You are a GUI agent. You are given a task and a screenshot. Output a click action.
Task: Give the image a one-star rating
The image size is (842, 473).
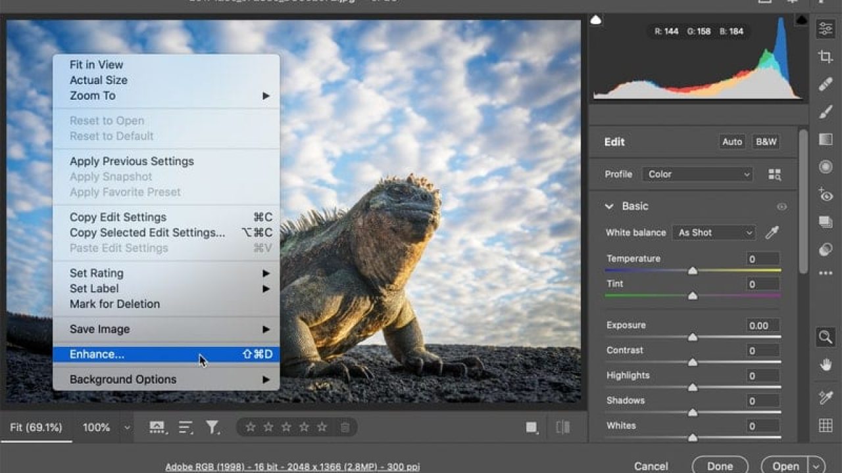(250, 427)
